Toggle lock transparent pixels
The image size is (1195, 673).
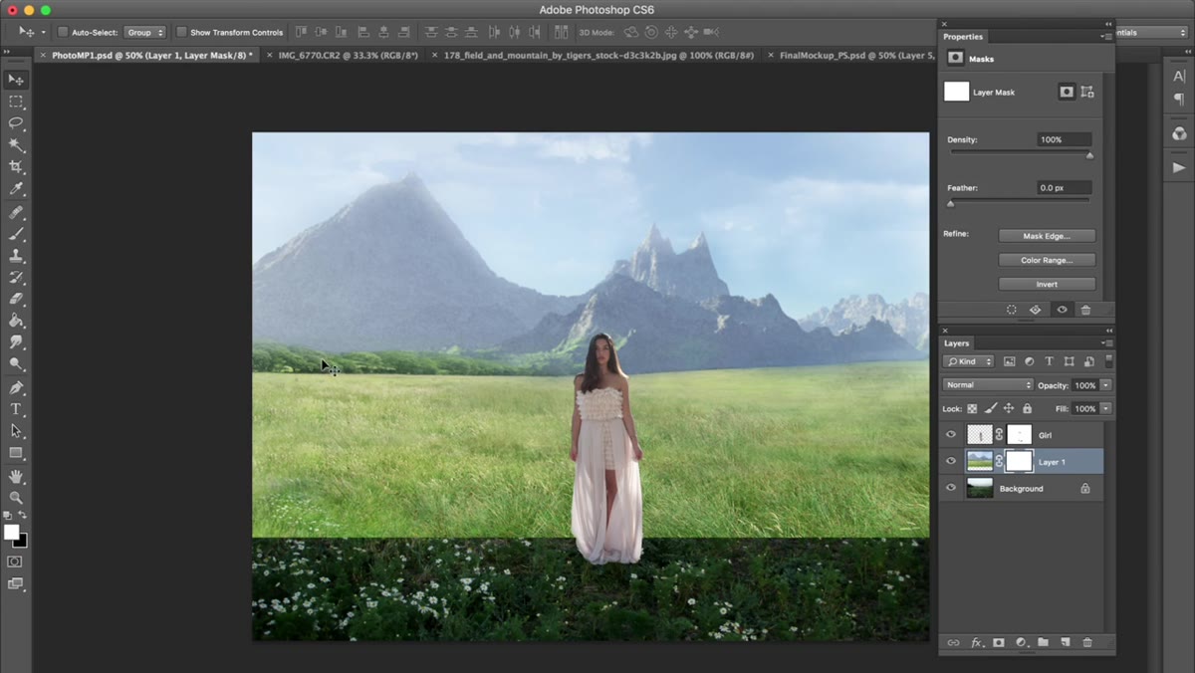[972, 409]
